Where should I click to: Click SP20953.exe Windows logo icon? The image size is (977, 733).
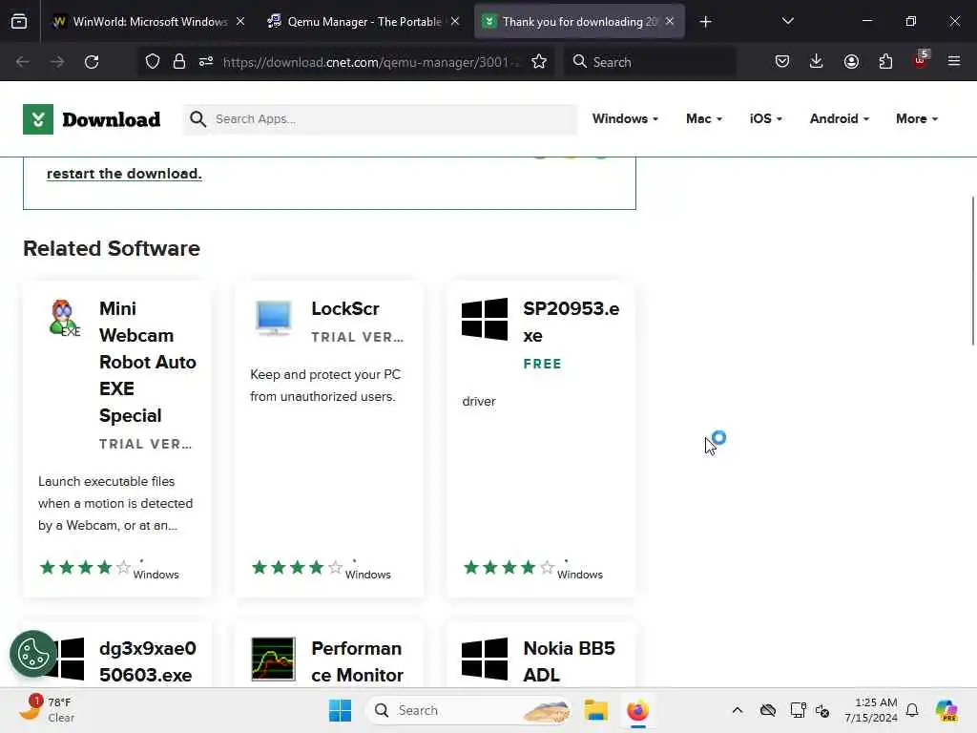pyautogui.click(x=485, y=319)
